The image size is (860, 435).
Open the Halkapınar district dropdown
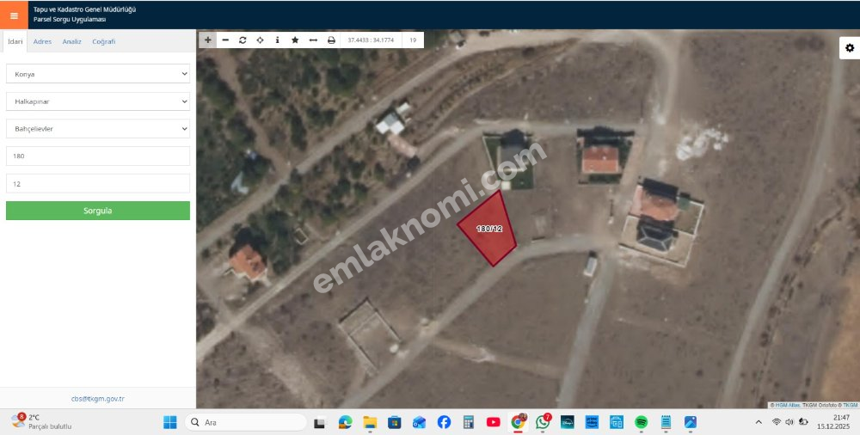98,101
